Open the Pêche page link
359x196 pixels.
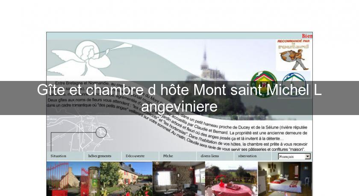168,156
